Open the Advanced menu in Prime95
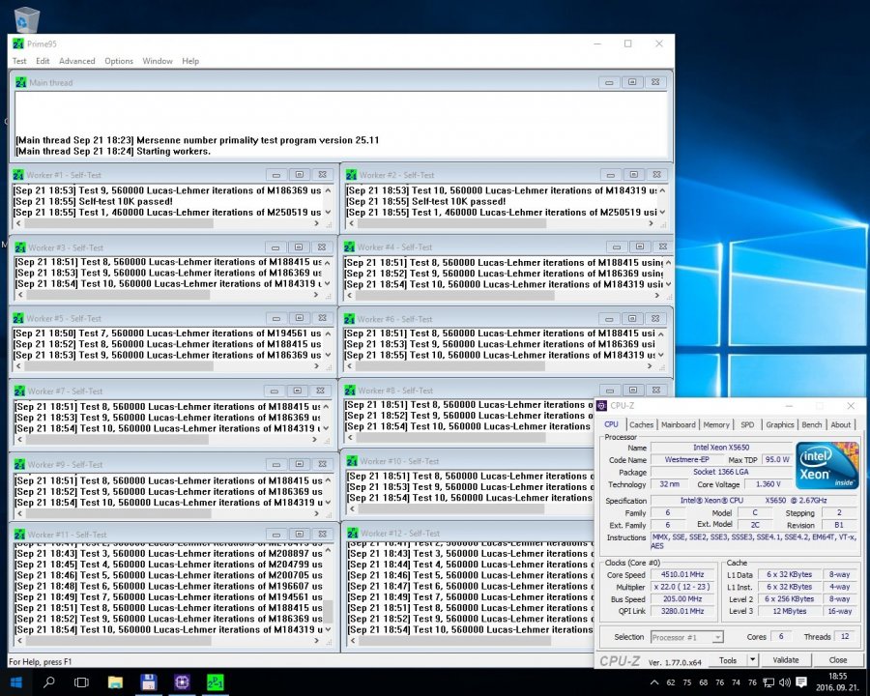The image size is (870, 696). [x=76, y=61]
